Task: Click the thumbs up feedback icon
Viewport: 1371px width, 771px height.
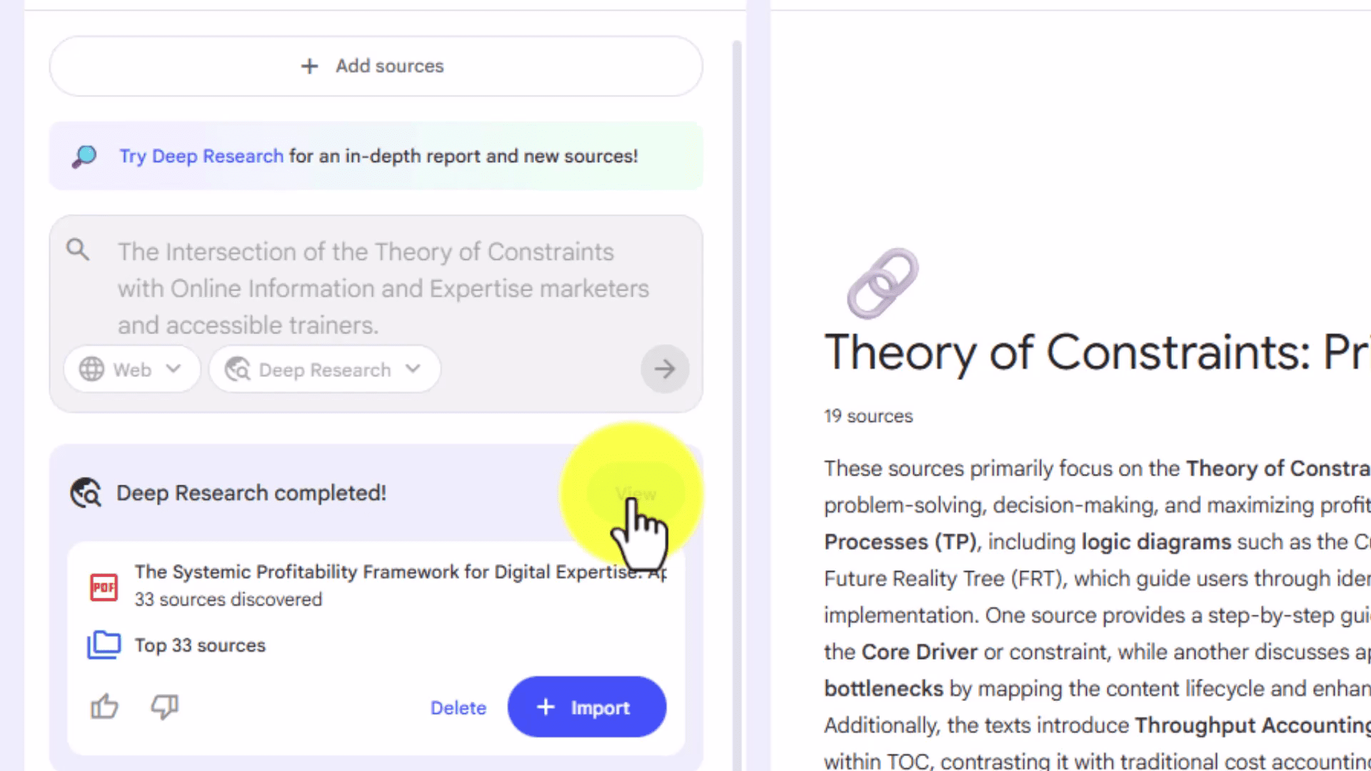Action: click(x=104, y=707)
